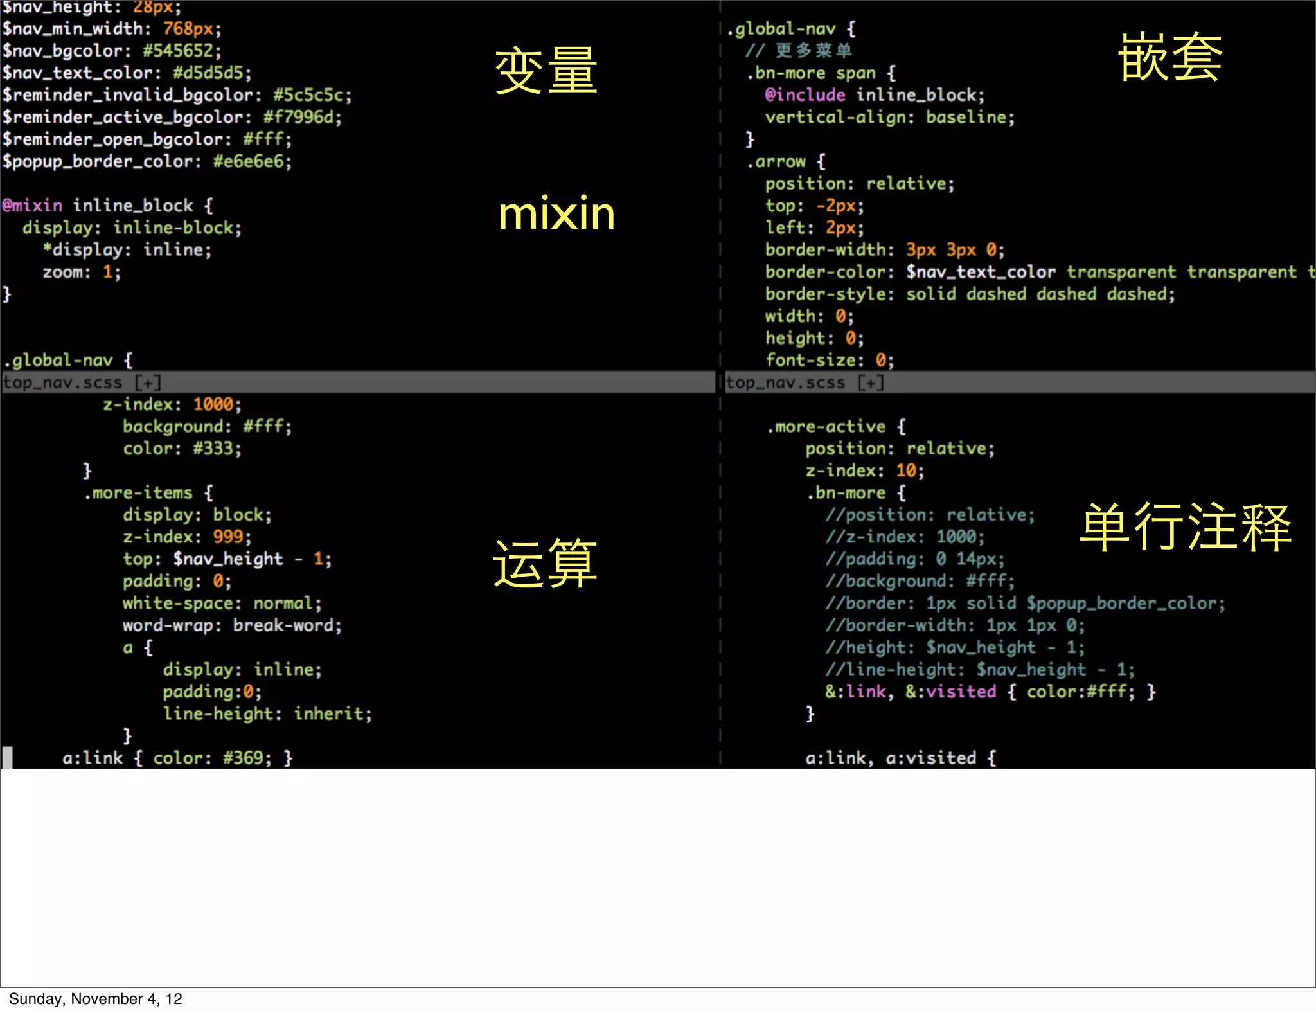Screen dimensions: 1316x1013
Task: Click the display: inline-block property in mixin
Action: [132, 228]
